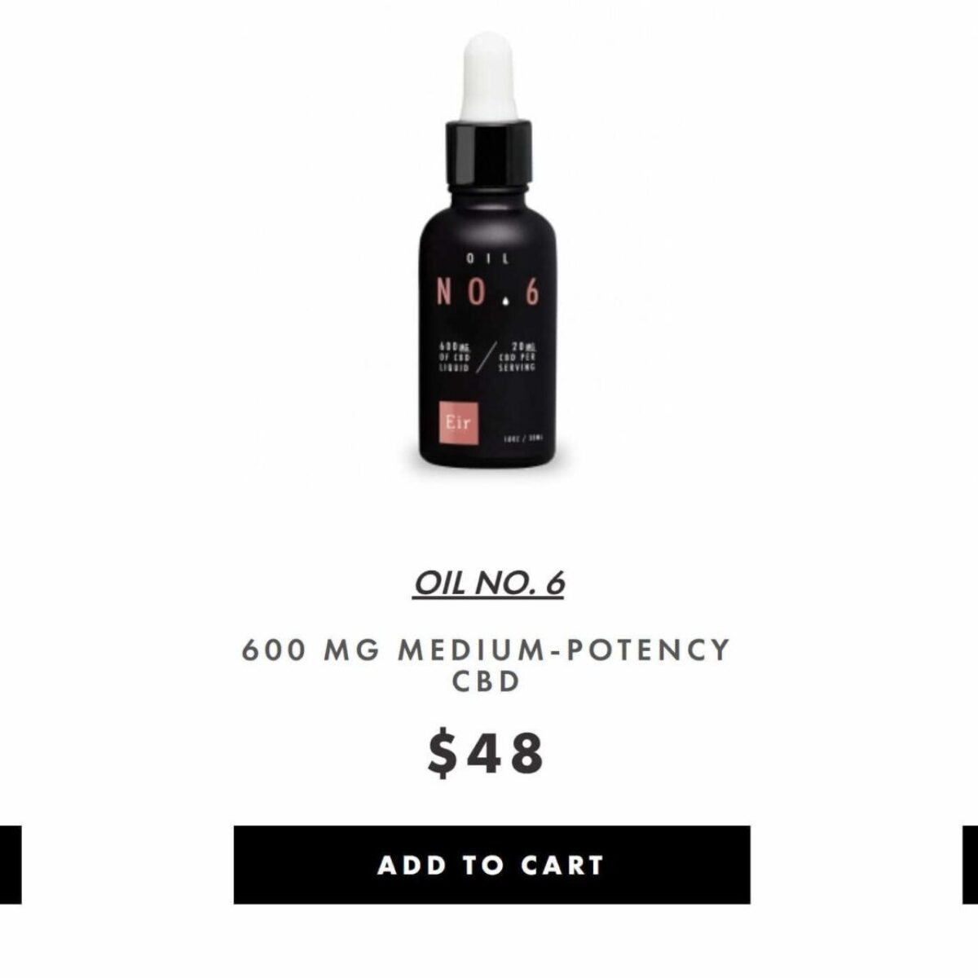Click the '20MG CBD per serving' label text
The height and width of the screenshot is (978, 978).
521,356
